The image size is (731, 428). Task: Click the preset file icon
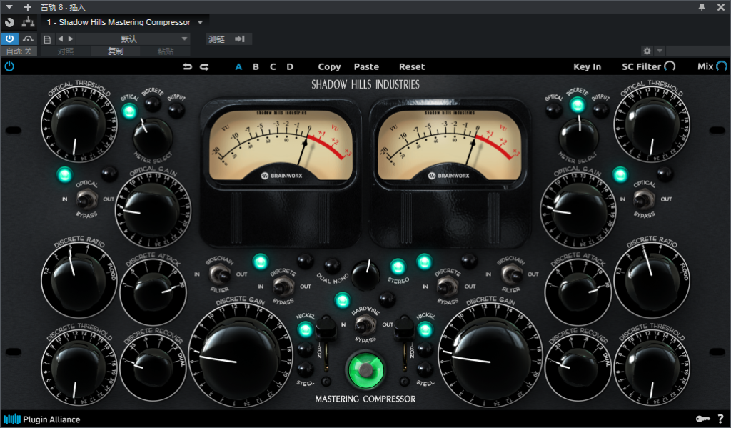47,39
